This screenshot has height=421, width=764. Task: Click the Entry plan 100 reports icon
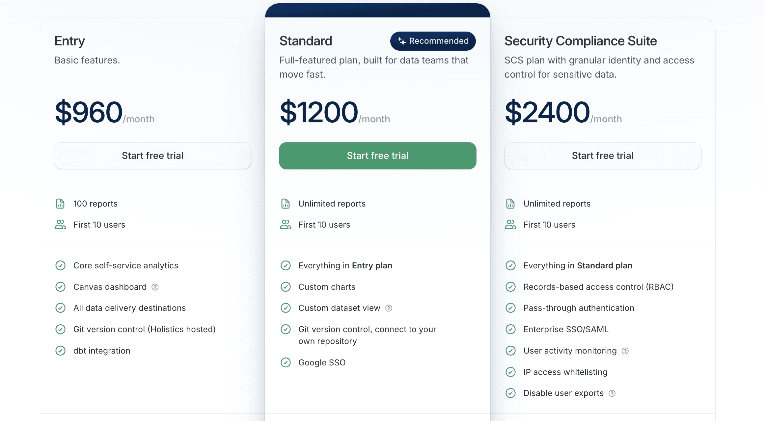click(60, 204)
